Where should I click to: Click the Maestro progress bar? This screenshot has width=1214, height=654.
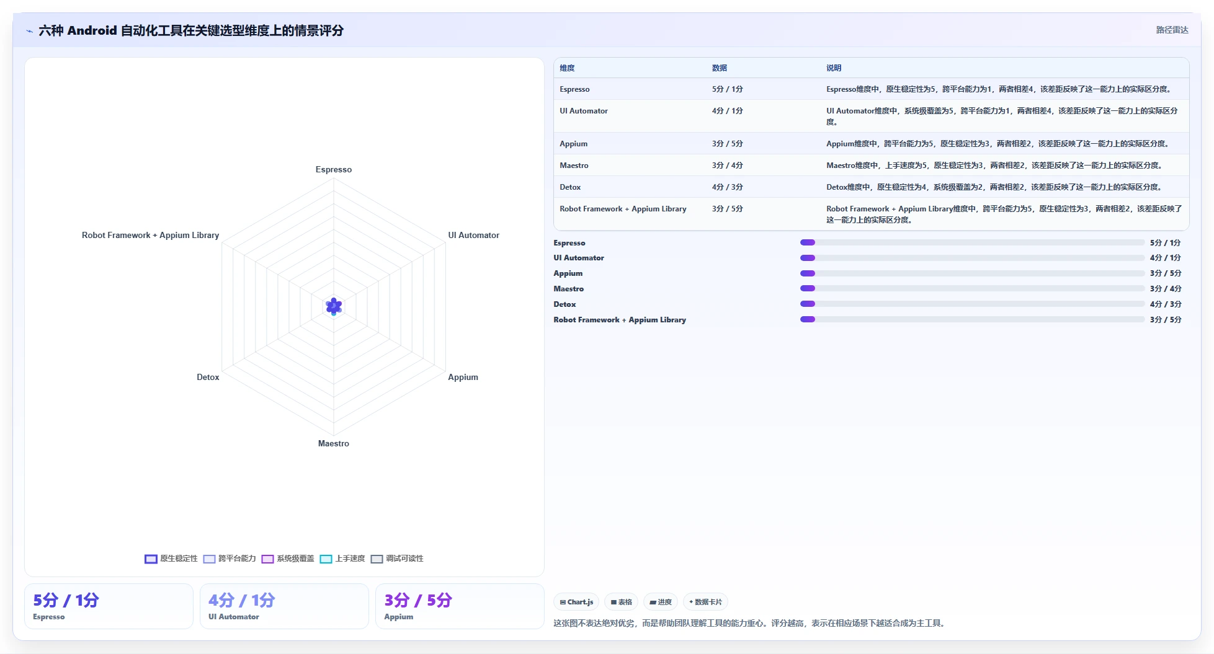[972, 288]
